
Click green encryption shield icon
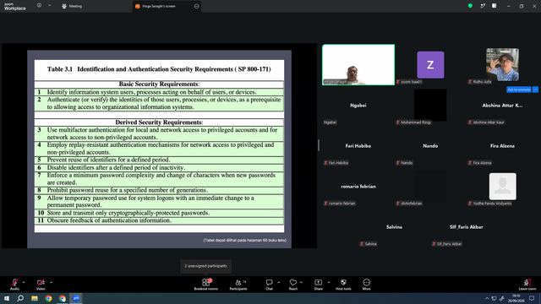(470, 6)
